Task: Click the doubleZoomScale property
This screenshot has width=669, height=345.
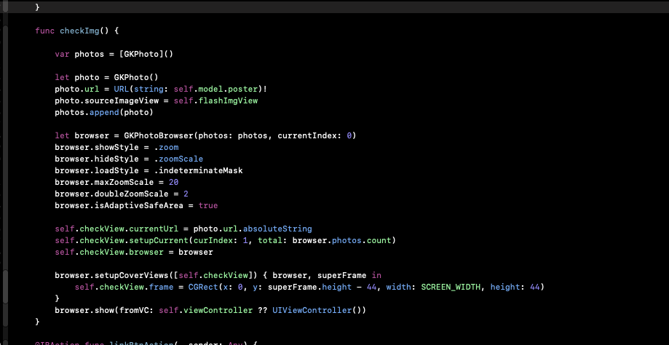Action: pyautogui.click(x=133, y=194)
